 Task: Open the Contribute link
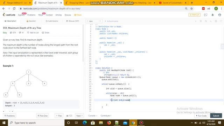point(106,116)
